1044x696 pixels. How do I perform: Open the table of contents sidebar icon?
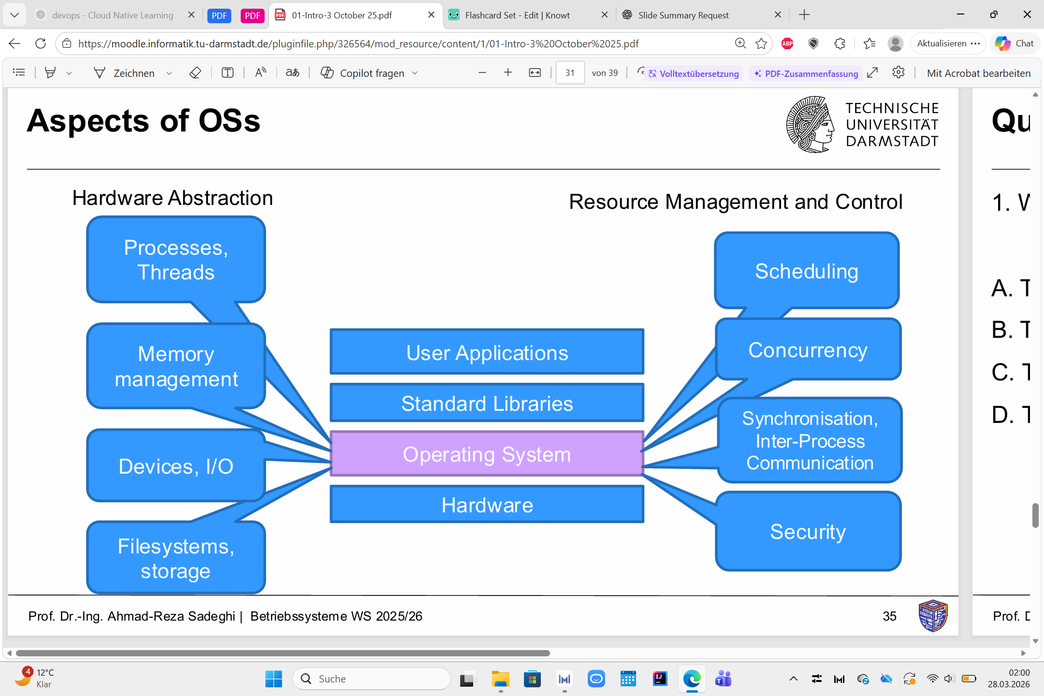[x=19, y=73]
